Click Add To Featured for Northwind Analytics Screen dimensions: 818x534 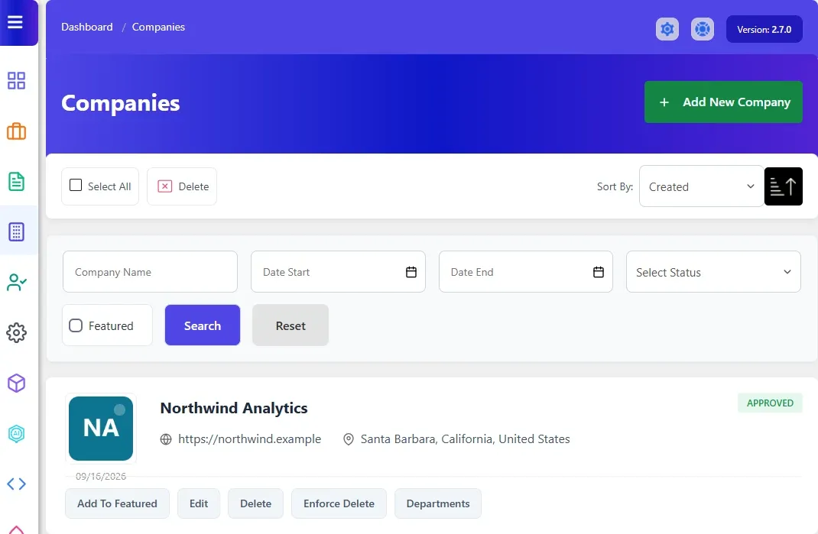(x=118, y=503)
